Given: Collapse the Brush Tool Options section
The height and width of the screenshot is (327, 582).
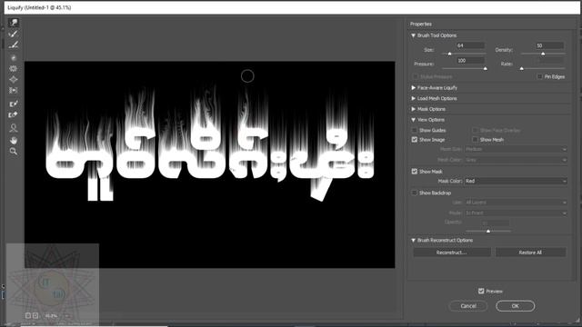Looking at the screenshot, I should click(x=413, y=35).
